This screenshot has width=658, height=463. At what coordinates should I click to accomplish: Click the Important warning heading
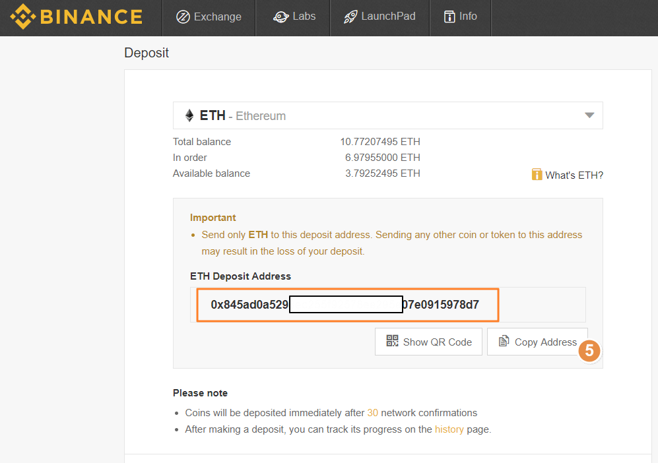213,218
